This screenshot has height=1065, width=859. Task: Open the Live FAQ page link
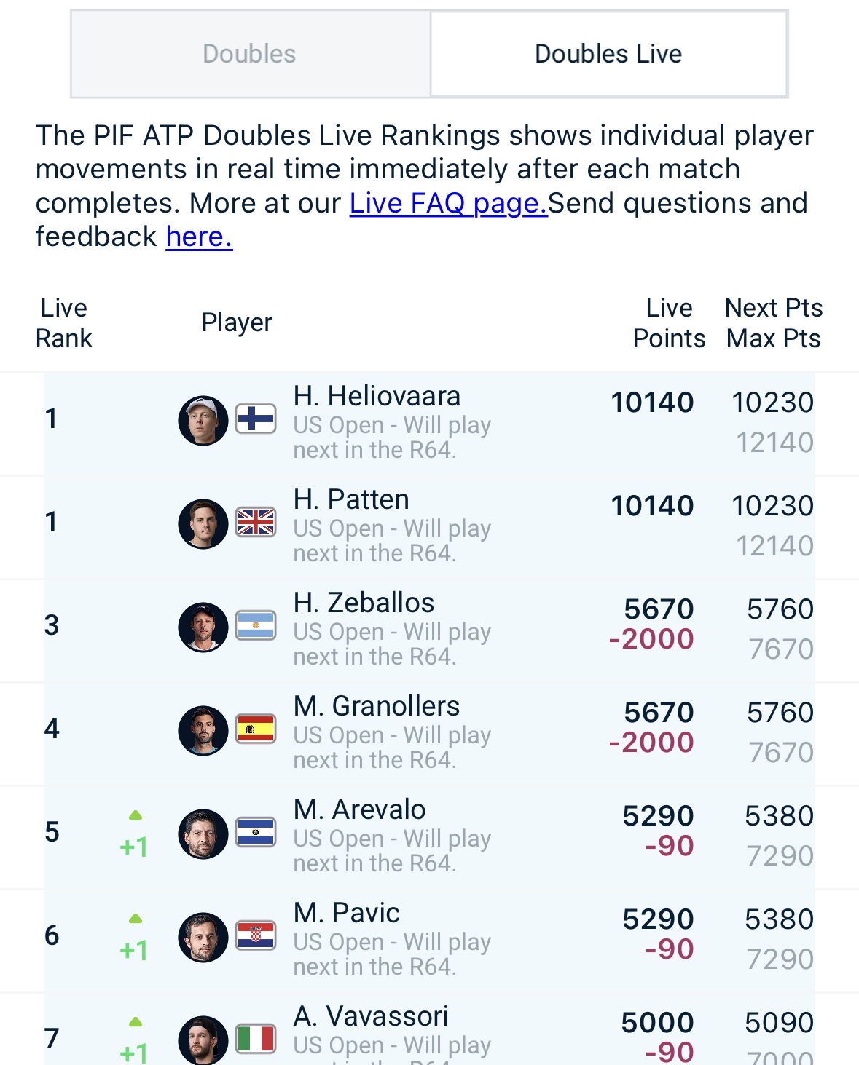coord(448,203)
